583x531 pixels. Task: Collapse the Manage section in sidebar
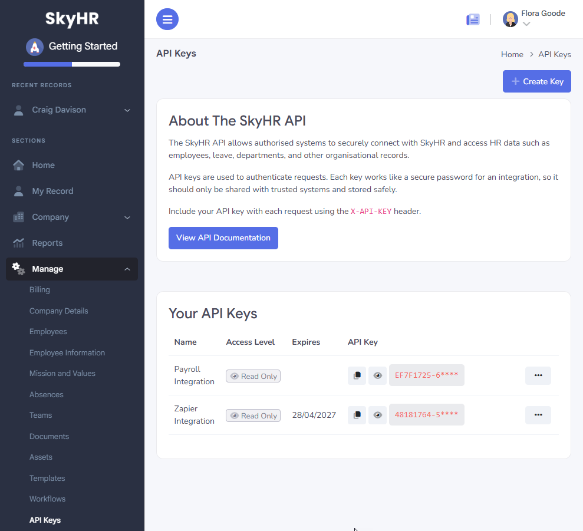(x=127, y=269)
